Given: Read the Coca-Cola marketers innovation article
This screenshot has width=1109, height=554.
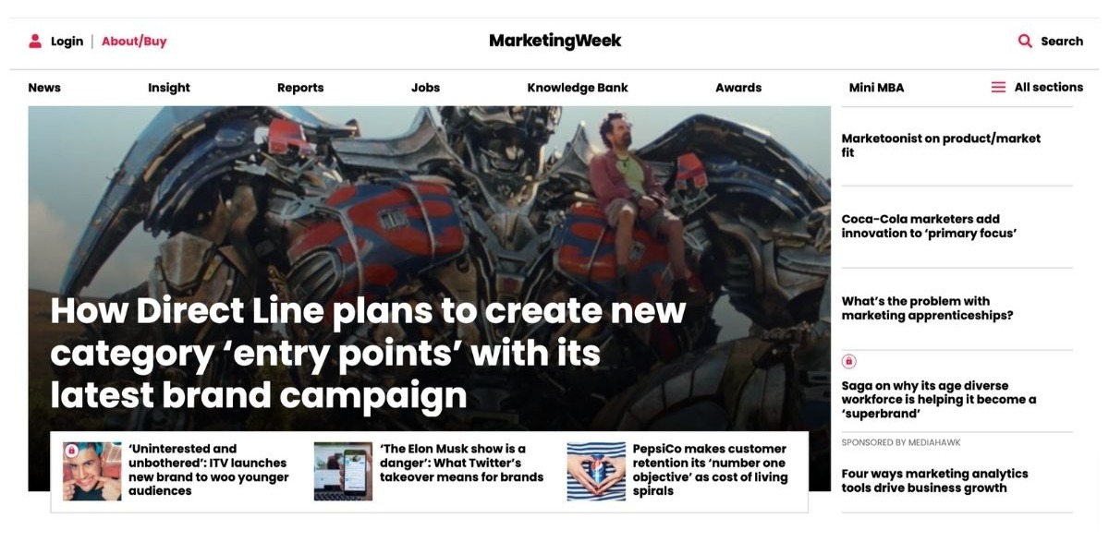Looking at the screenshot, I should tap(929, 226).
